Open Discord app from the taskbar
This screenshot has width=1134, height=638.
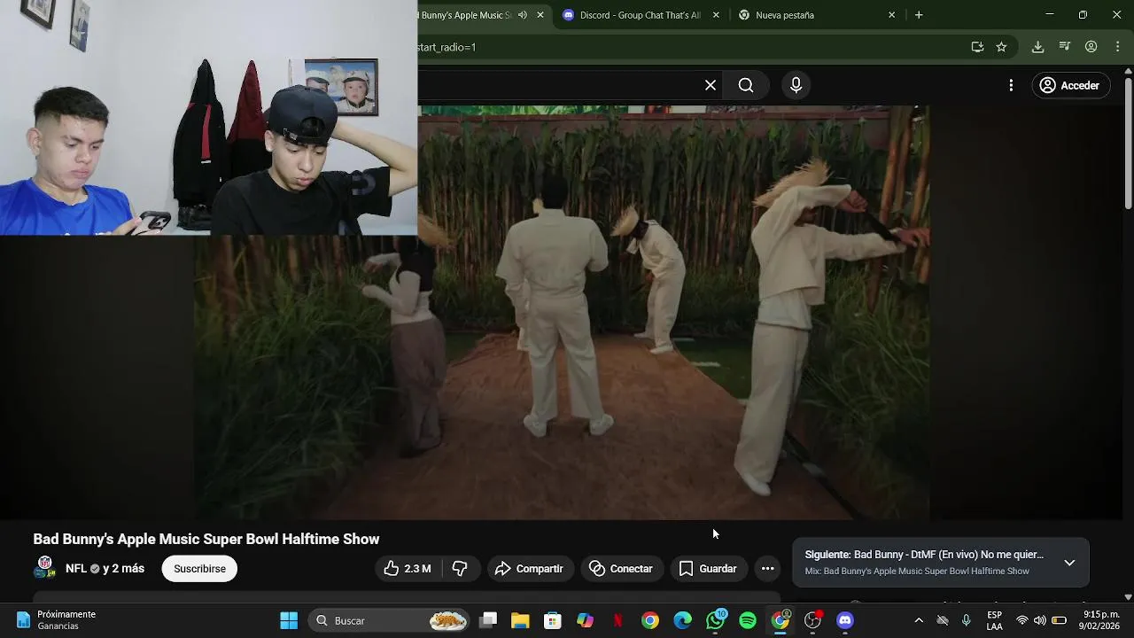[845, 620]
